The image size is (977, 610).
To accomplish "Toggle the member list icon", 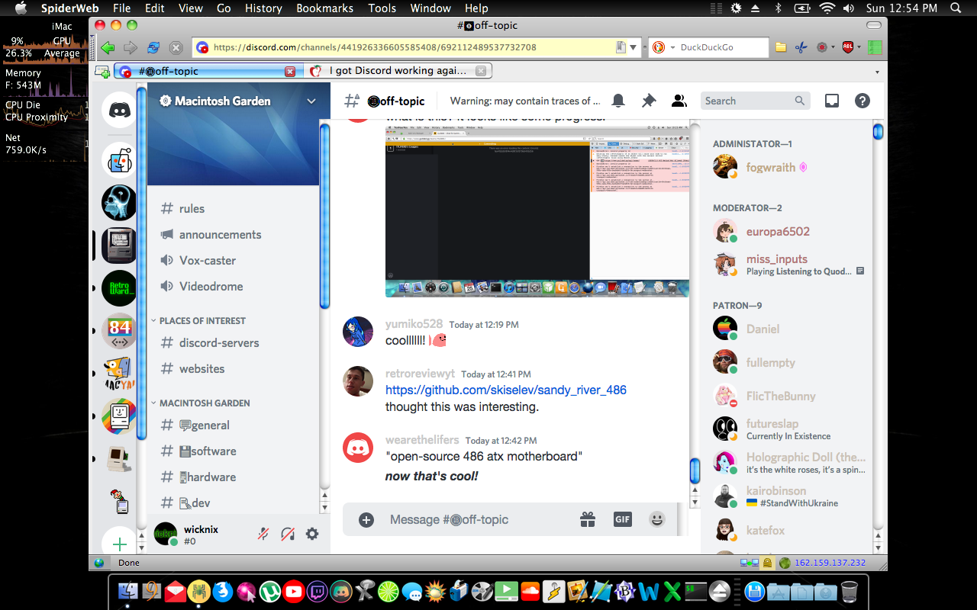I will click(x=679, y=101).
